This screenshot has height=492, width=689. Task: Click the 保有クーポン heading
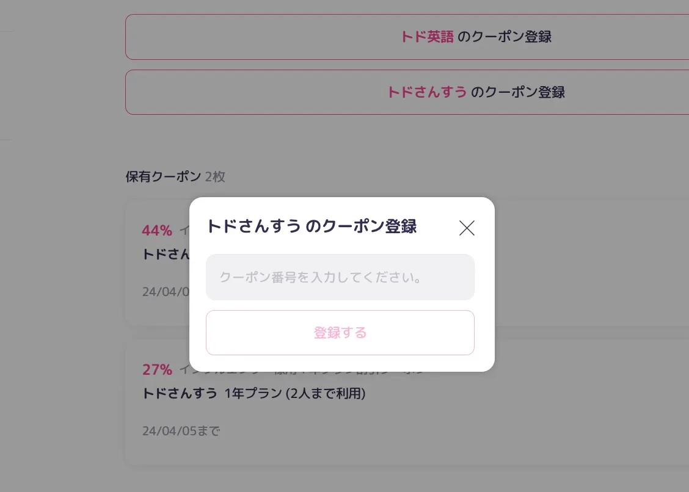(162, 177)
